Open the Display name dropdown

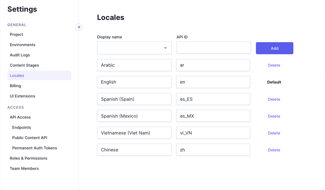(134, 48)
